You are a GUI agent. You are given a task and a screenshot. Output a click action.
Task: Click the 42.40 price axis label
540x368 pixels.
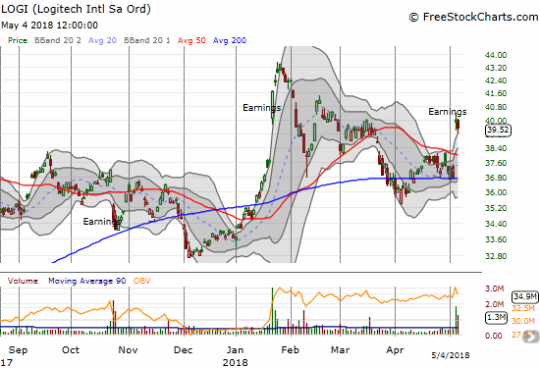(x=496, y=80)
